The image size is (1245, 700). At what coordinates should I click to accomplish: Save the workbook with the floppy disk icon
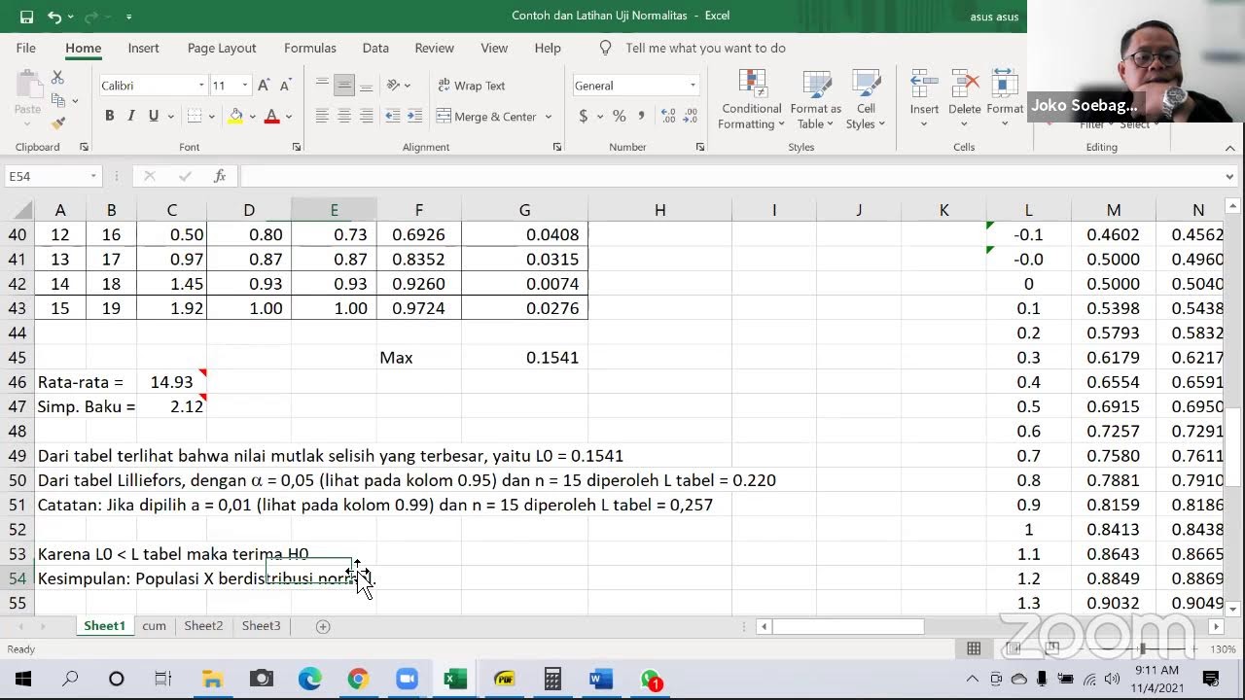[x=26, y=17]
